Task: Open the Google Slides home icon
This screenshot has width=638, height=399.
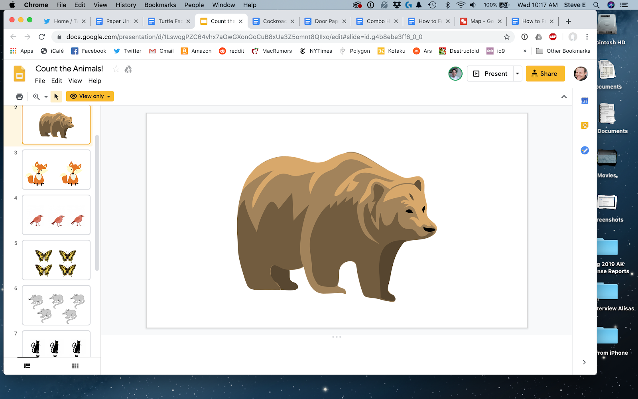Action: [20, 74]
